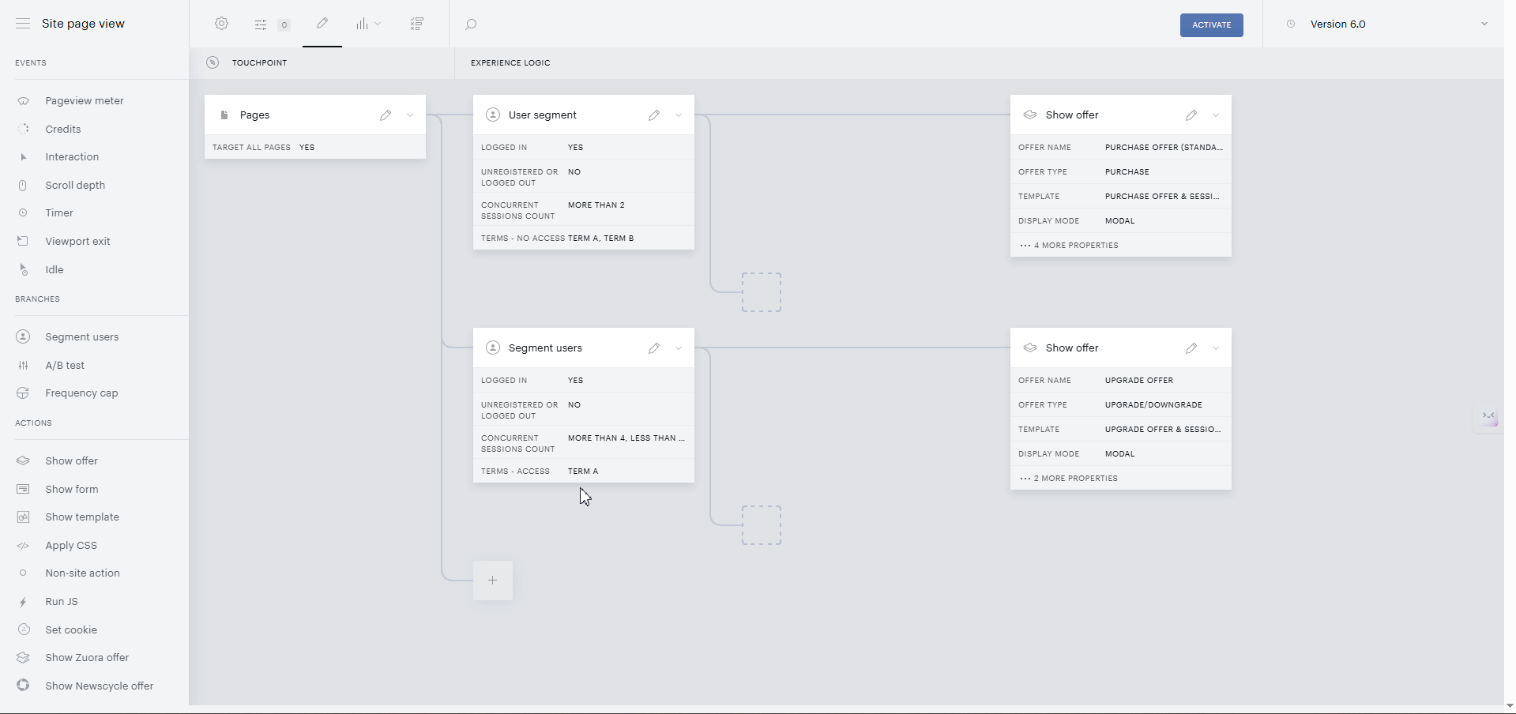The width and height of the screenshot is (1516, 714).
Task: Click the filters sliders icon in toolbar
Action: tap(261, 24)
